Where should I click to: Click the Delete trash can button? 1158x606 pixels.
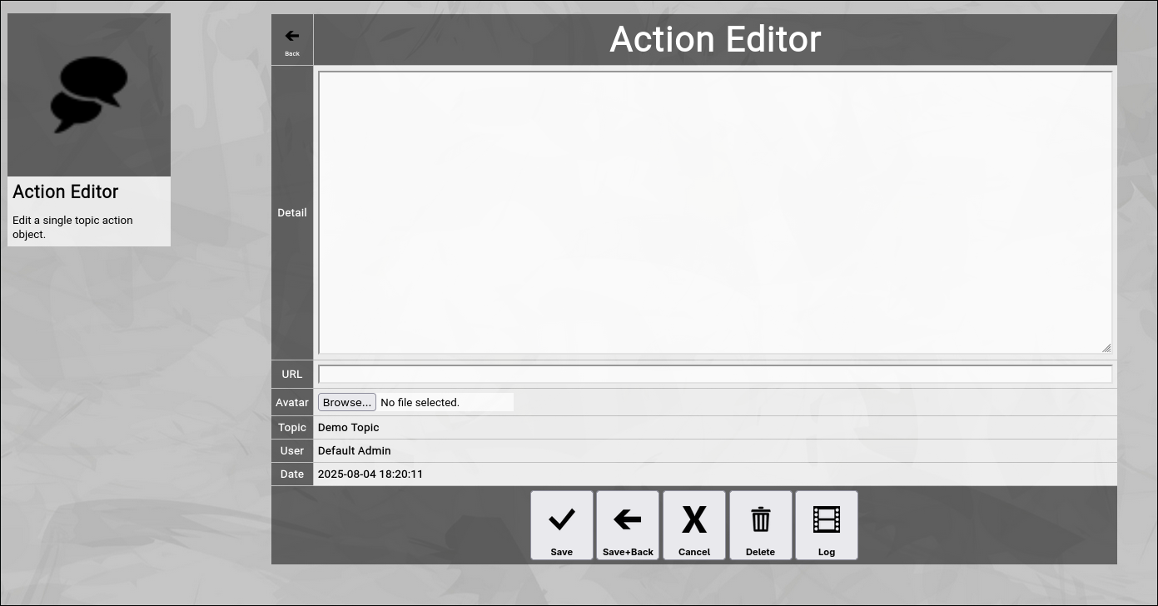pos(760,525)
